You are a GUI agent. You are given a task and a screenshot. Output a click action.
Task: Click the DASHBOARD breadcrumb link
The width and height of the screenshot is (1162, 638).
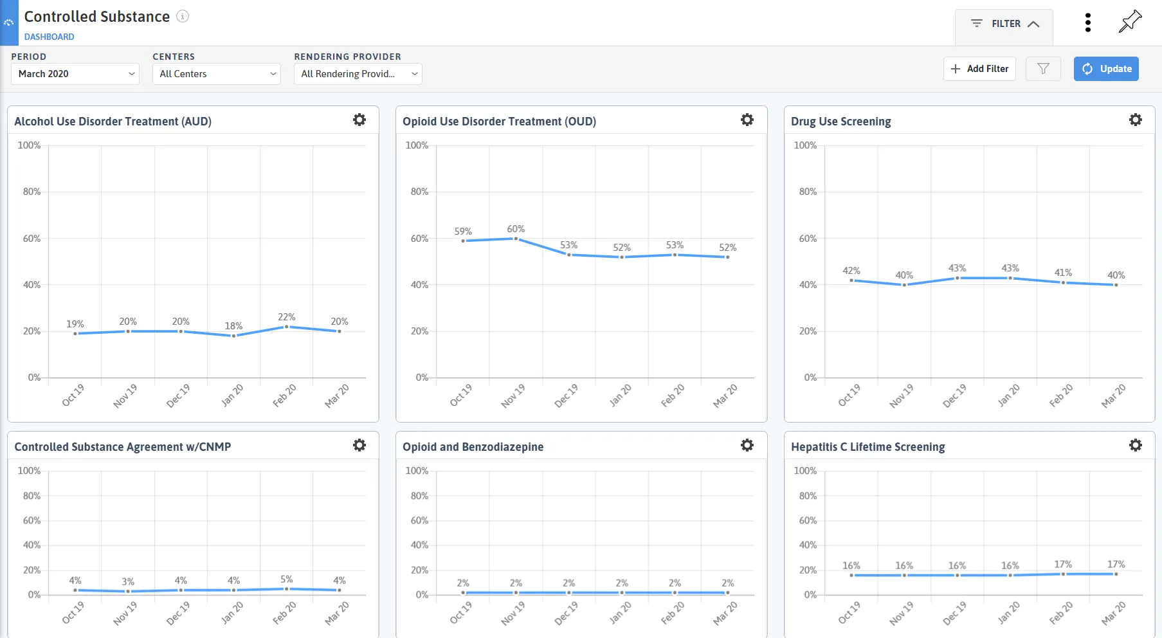click(x=50, y=37)
